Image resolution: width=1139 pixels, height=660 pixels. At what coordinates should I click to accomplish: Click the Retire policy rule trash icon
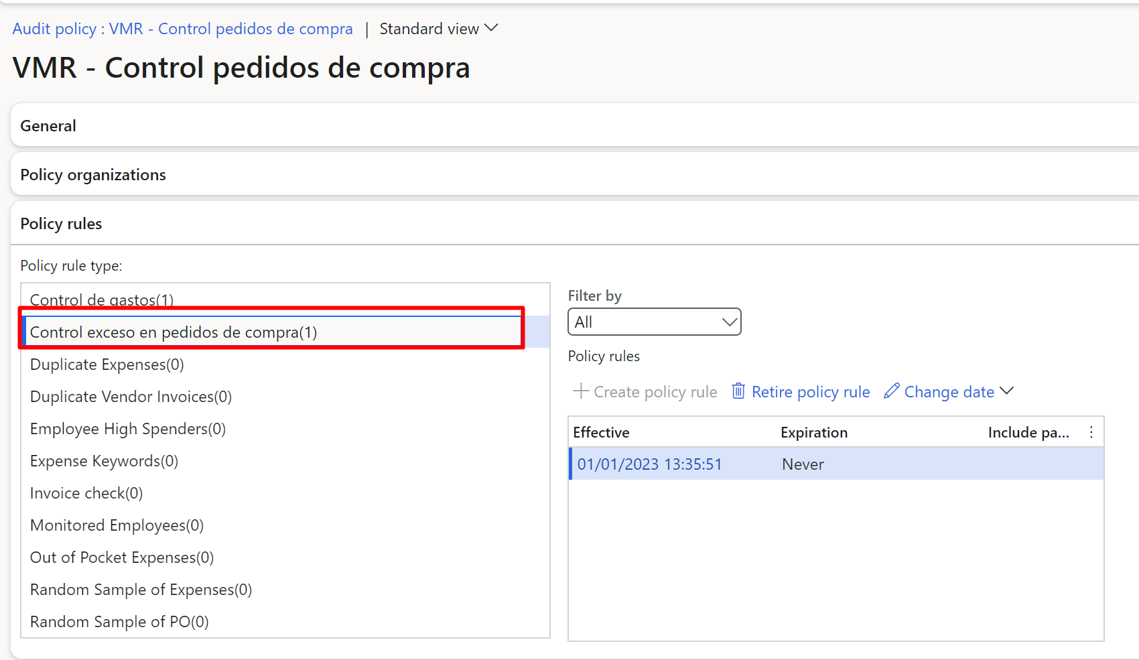(738, 391)
